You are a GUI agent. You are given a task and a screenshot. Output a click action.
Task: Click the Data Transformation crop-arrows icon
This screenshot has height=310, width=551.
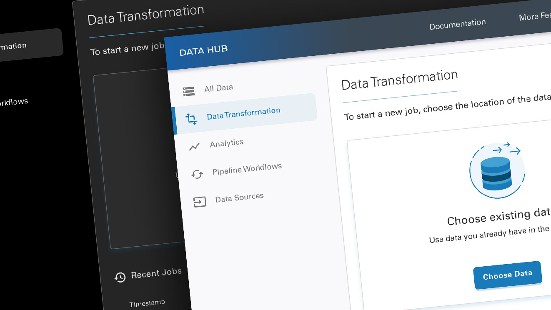[x=192, y=119]
